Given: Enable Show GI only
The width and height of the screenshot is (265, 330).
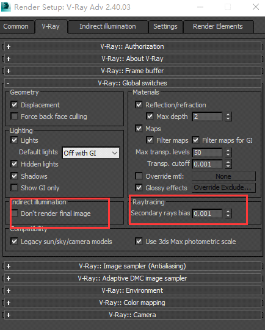Looking at the screenshot, I should 14,187.
